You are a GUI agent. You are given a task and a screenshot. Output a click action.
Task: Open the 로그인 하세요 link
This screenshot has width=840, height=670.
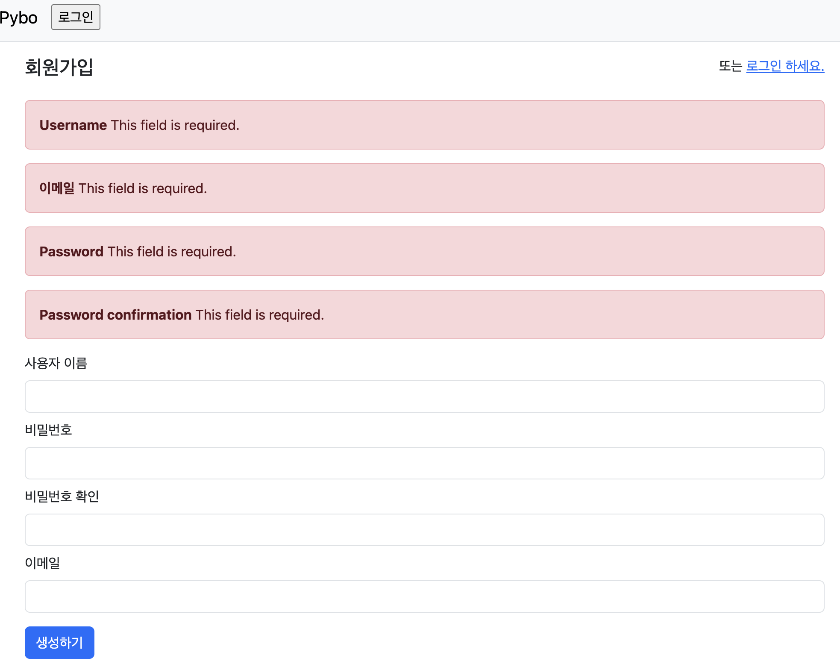pyautogui.click(x=785, y=65)
